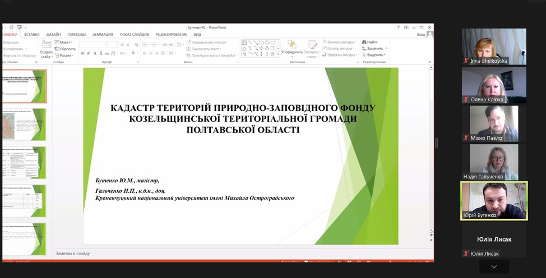Screen dimensions: 546x278
Task: Select the Rectangle shape in gallery
Action: (261, 43)
